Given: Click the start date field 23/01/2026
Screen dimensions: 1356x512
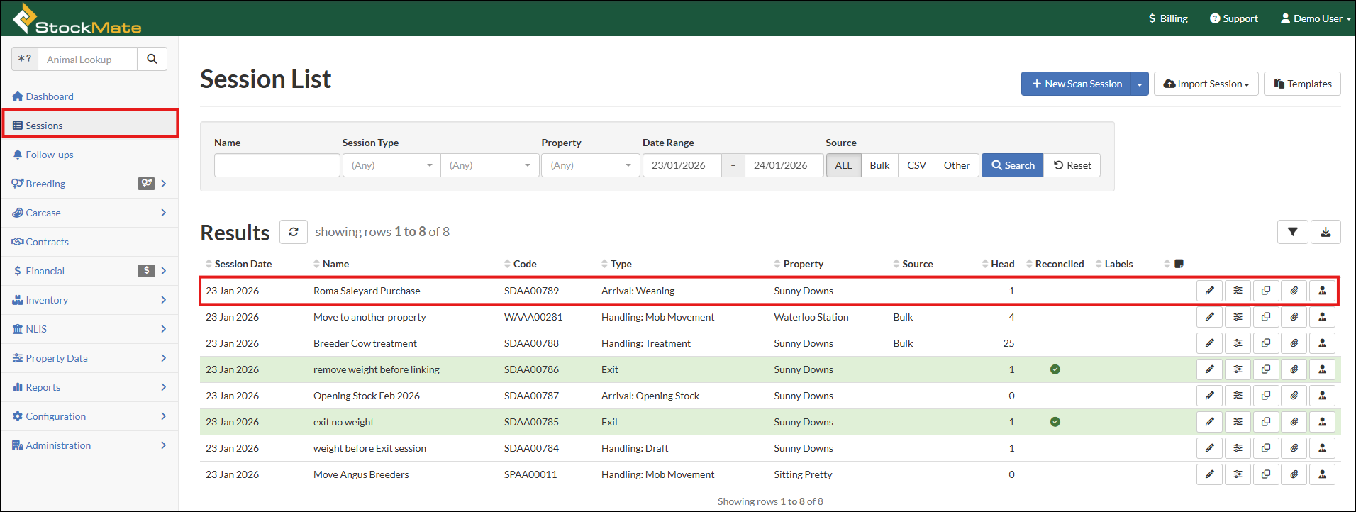Looking at the screenshot, I should click(x=682, y=165).
